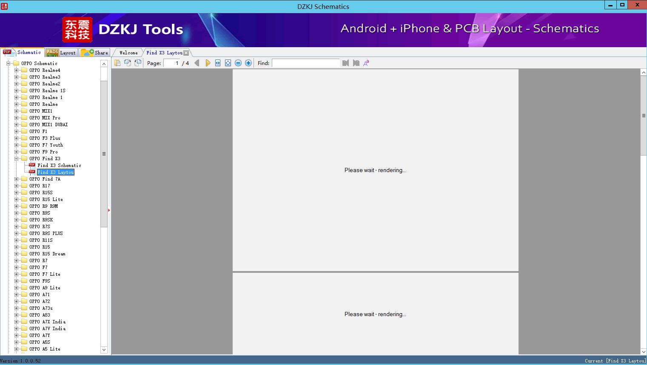Image resolution: width=647 pixels, height=365 pixels.
Task: Click the page number input field
Action: [171, 63]
